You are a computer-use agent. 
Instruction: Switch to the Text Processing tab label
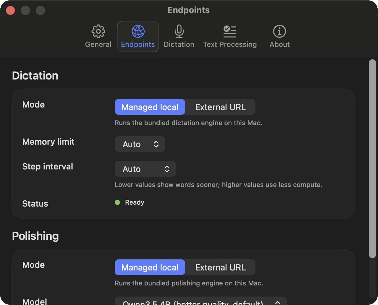230,44
